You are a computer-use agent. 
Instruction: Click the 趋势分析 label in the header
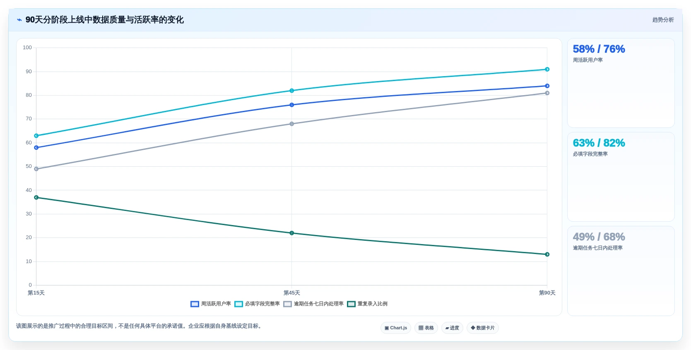coord(663,20)
